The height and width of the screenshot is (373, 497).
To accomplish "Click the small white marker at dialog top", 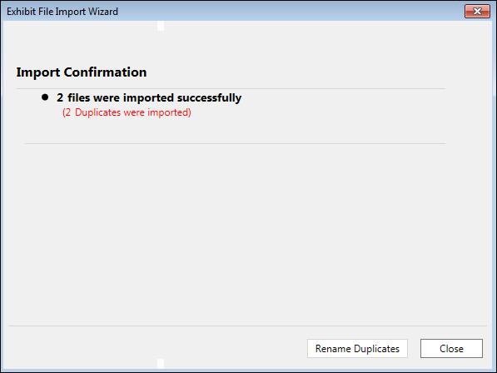I will click(x=161, y=26).
